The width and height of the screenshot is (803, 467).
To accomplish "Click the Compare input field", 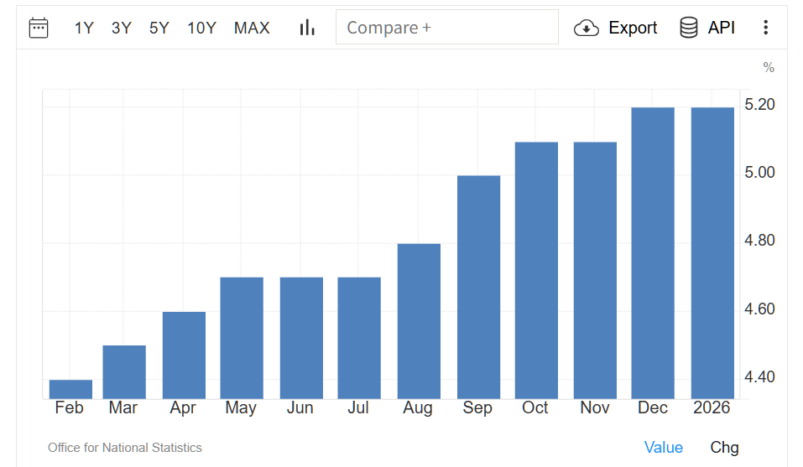I will 446,28.
